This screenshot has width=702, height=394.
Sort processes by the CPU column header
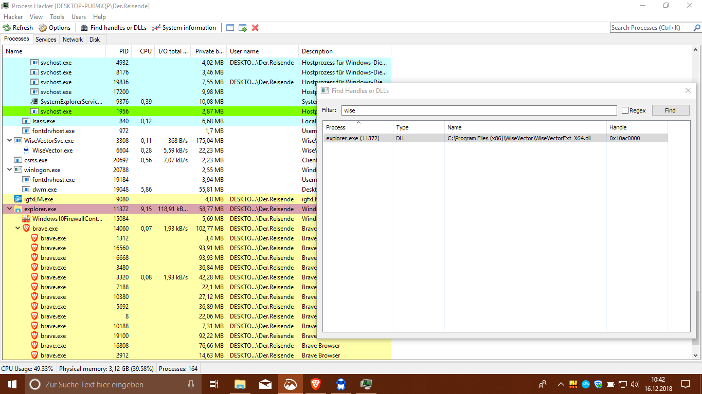[x=143, y=51]
